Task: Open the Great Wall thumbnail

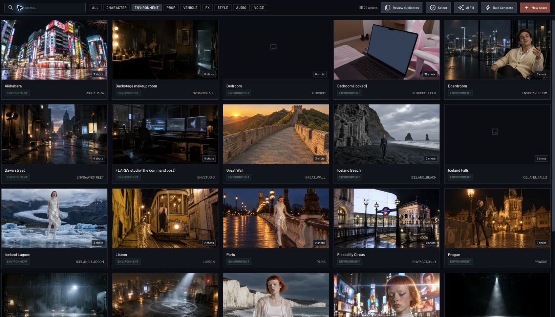Action: click(x=276, y=134)
